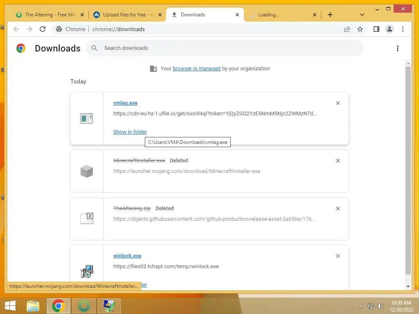
Task: Click the vmlag.exe ufile.io source URL
Action: (x=214, y=114)
